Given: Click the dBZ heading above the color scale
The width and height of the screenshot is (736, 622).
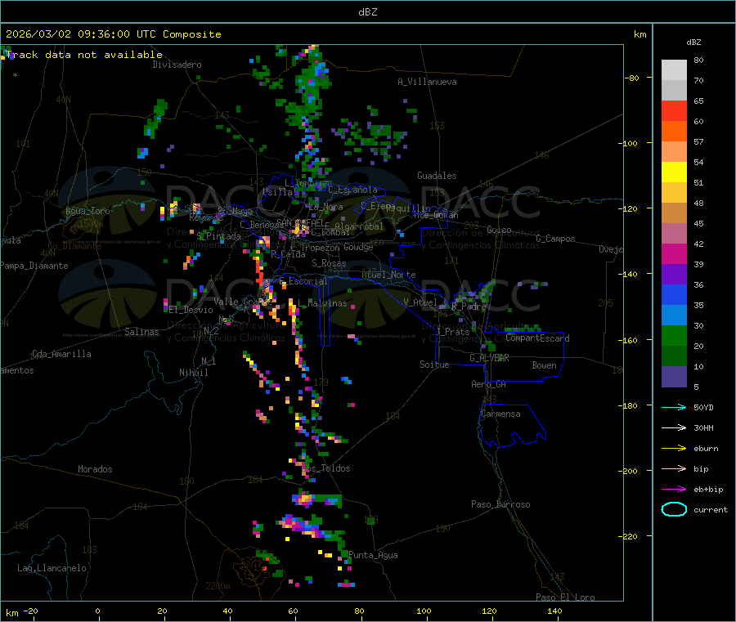Looking at the screenshot, I should pyautogui.click(x=693, y=43).
